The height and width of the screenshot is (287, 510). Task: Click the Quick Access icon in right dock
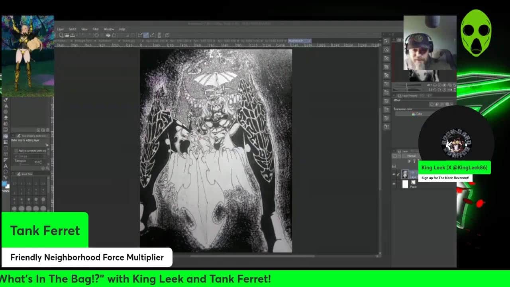[x=386, y=41]
